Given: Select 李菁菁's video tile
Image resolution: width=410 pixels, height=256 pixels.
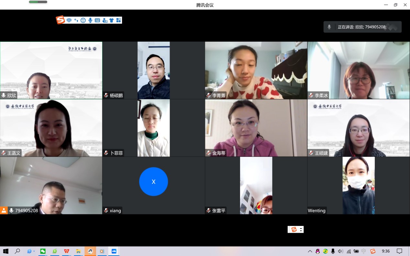Looking at the screenshot, I should point(256,70).
